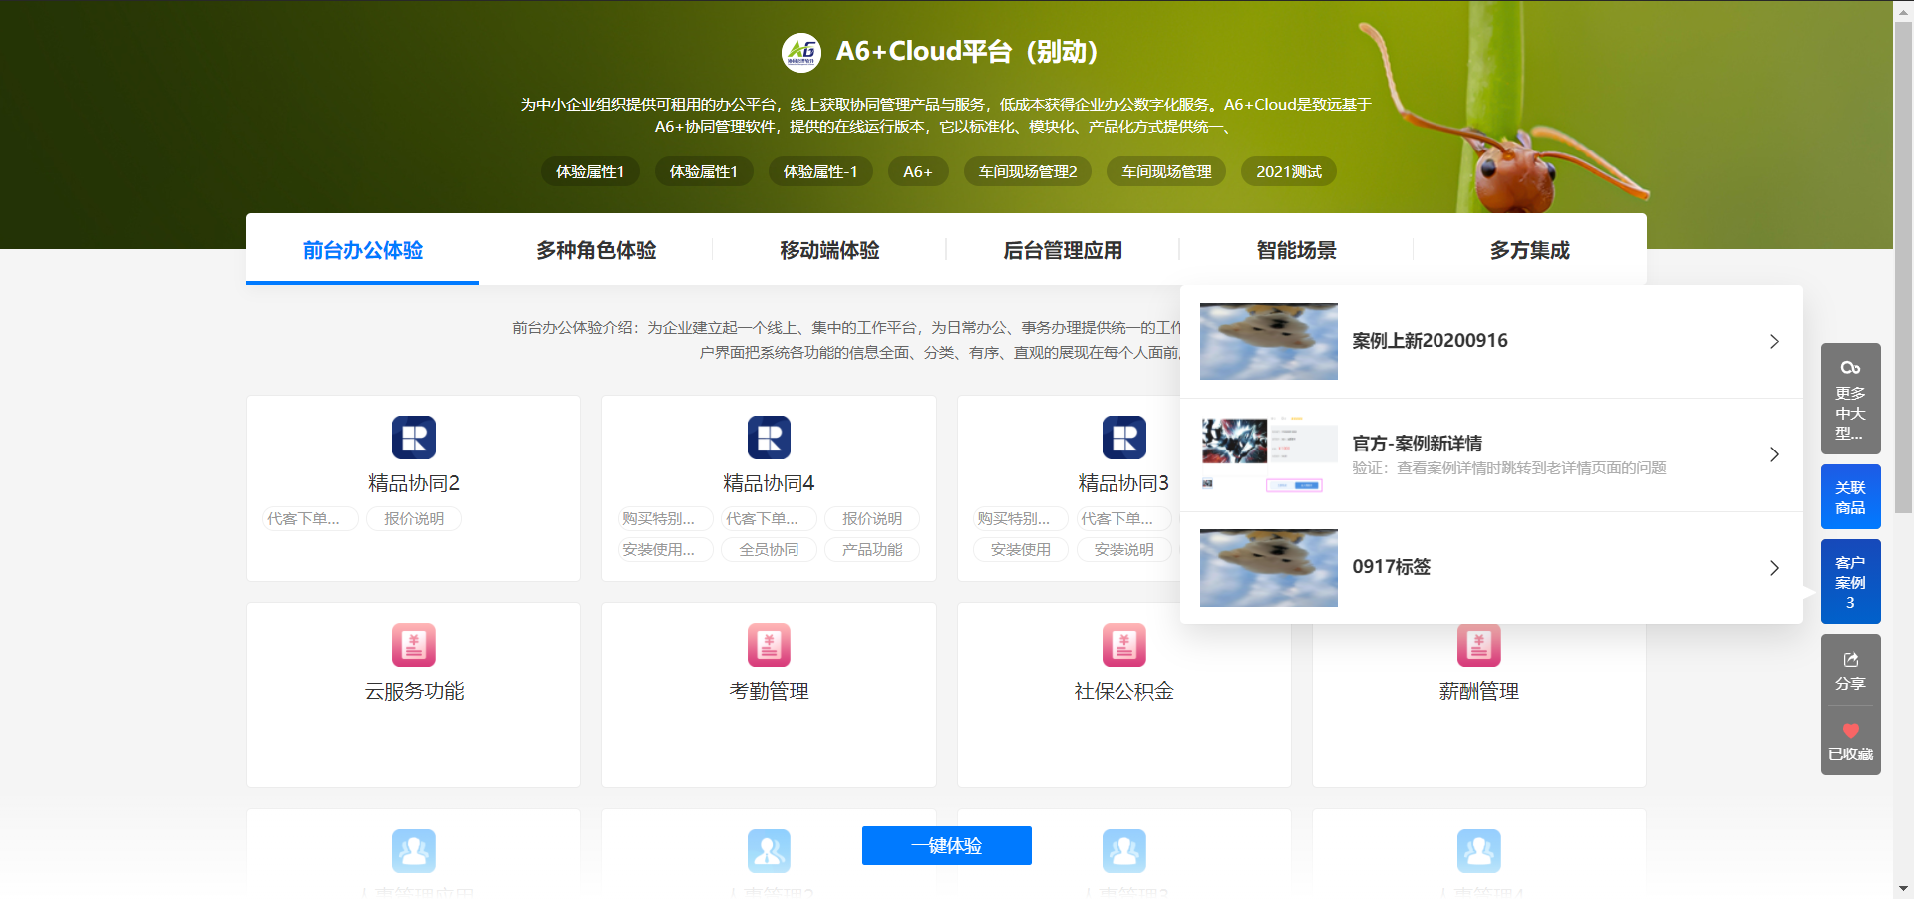
Task: Select the first 体验属性1 tag
Action: pyautogui.click(x=590, y=172)
